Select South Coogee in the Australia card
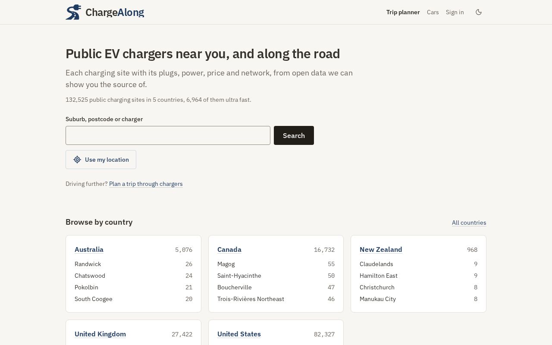This screenshot has height=345, width=552. pos(94,299)
